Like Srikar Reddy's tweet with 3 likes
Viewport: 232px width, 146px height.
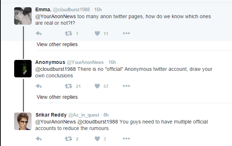point(97,139)
